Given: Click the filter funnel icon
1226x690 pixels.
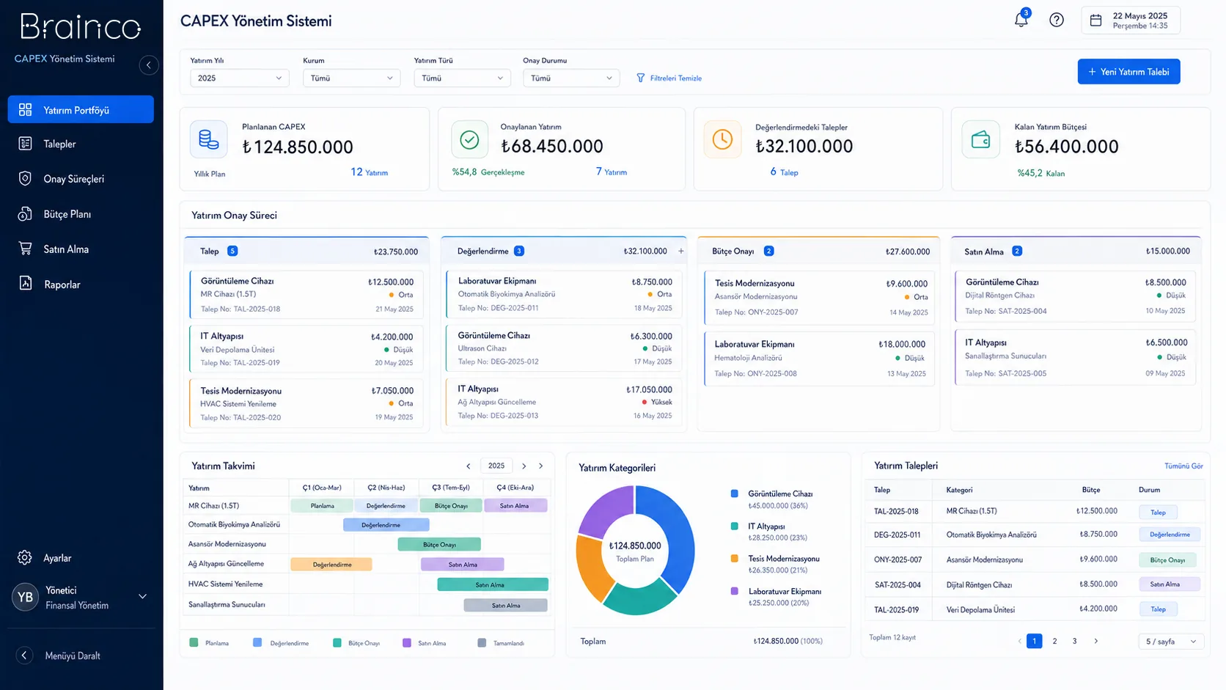Looking at the screenshot, I should pyautogui.click(x=640, y=78).
